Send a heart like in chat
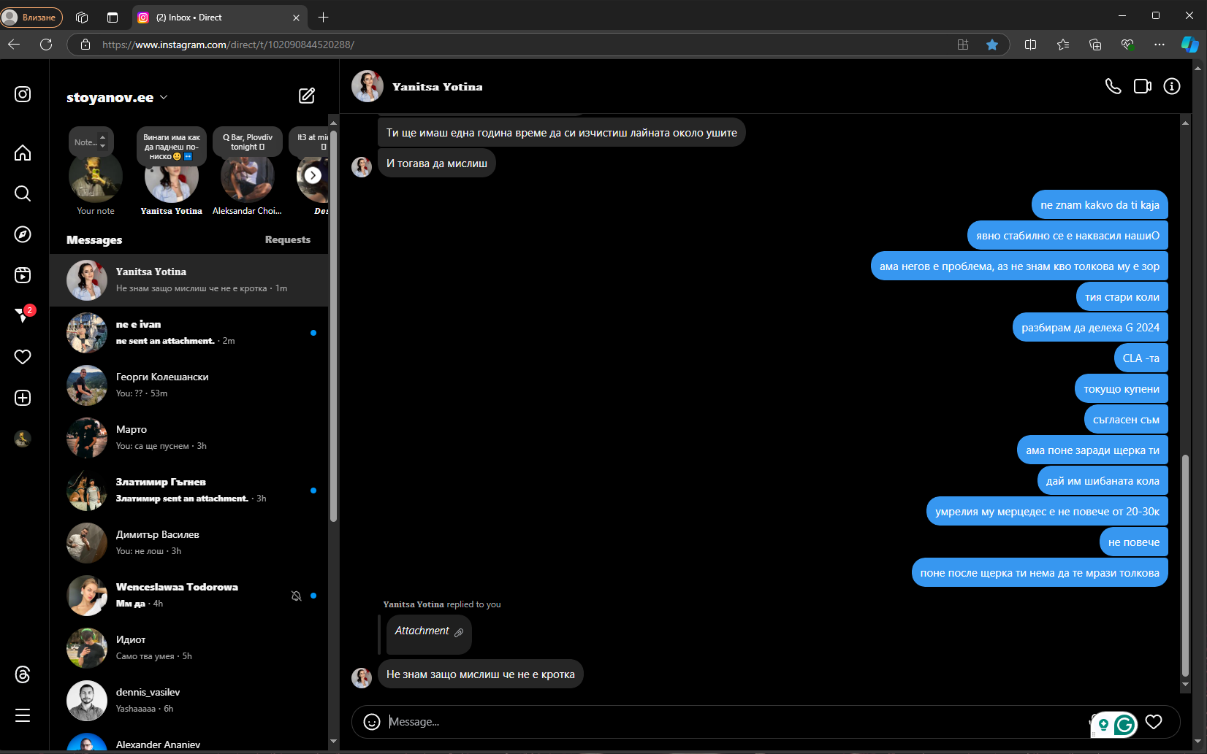 pos(1154,722)
